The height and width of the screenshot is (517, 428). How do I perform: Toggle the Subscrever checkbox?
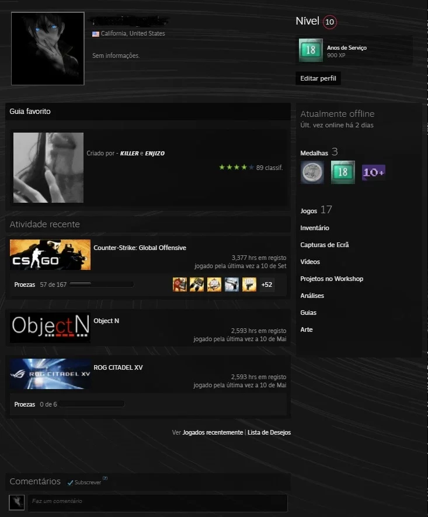tap(70, 483)
